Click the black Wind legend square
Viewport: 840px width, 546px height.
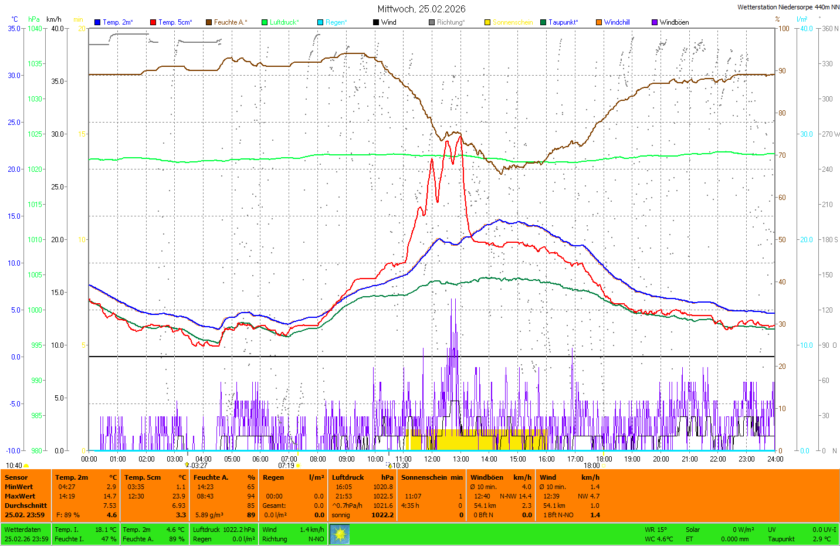coord(376,22)
